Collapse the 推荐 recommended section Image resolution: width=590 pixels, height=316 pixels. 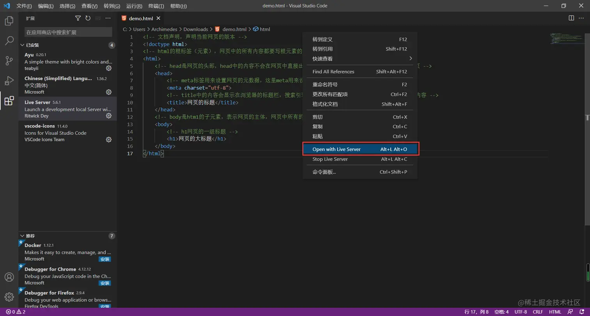(28, 236)
